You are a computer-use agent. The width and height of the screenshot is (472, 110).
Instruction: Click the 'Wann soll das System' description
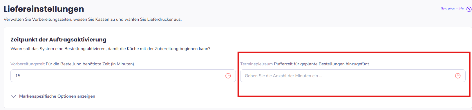(110, 49)
